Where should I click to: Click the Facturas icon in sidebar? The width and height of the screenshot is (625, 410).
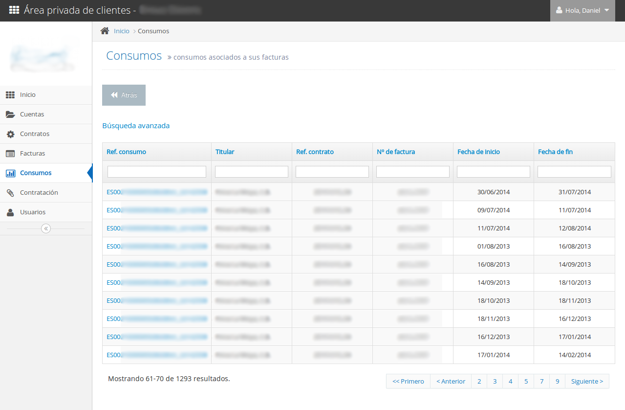coord(10,154)
